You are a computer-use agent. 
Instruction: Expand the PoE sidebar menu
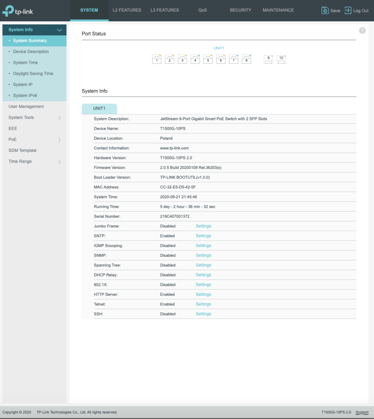point(59,140)
